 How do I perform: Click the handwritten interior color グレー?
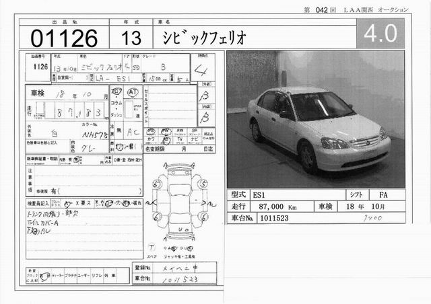(x=88, y=149)
